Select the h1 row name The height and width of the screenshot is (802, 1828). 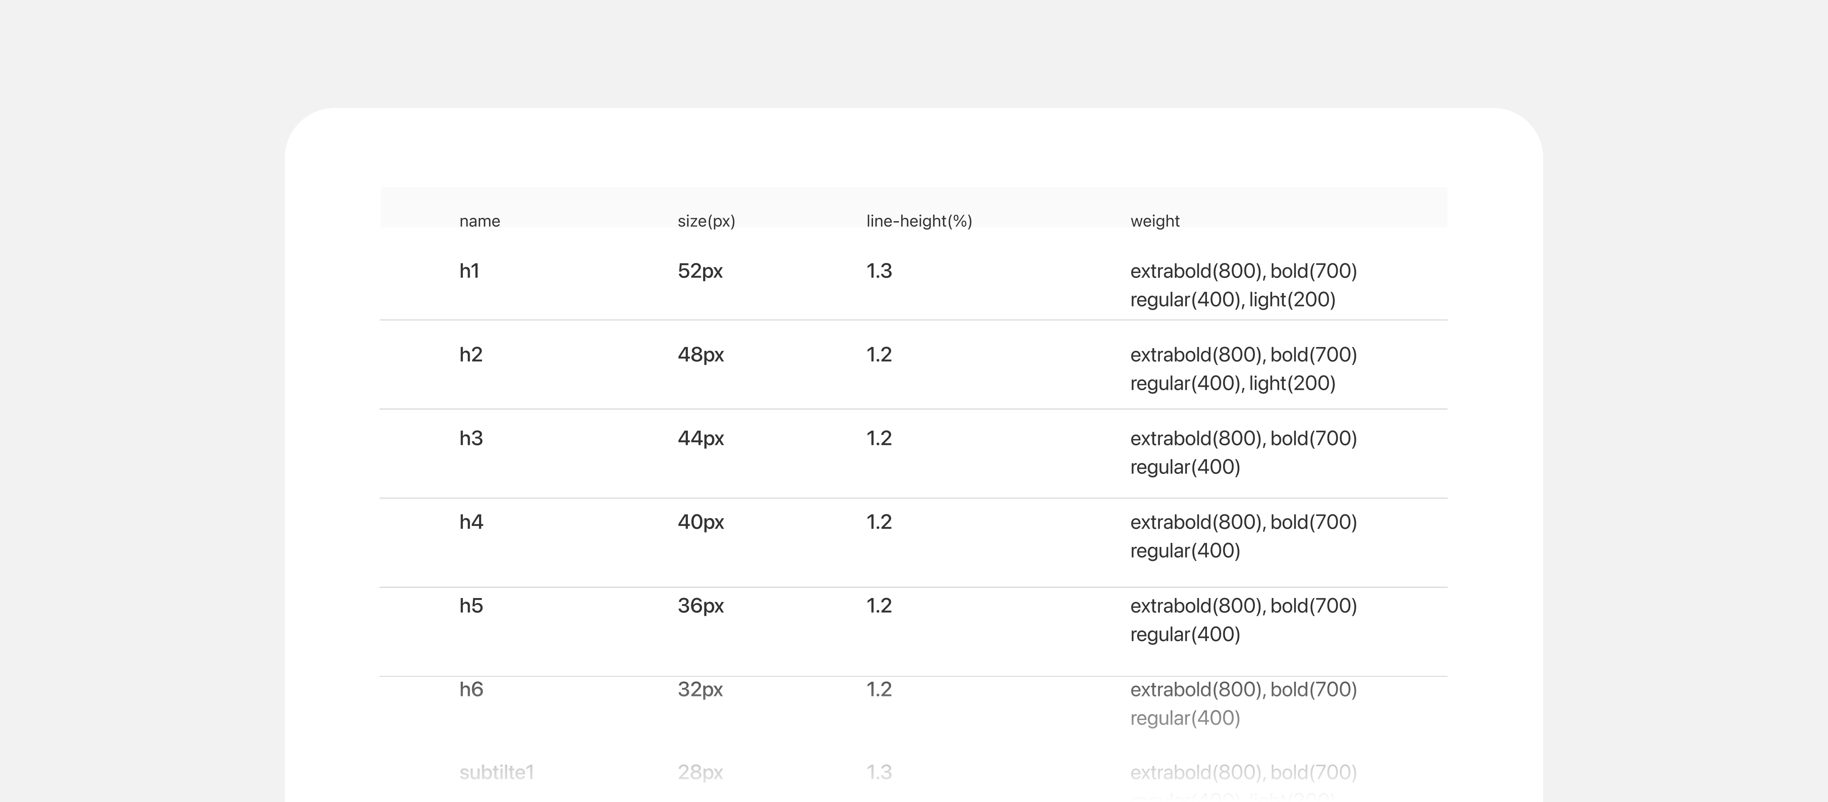(x=469, y=271)
